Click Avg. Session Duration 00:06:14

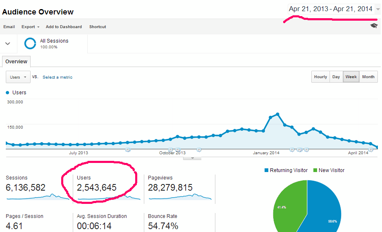[x=94, y=226]
